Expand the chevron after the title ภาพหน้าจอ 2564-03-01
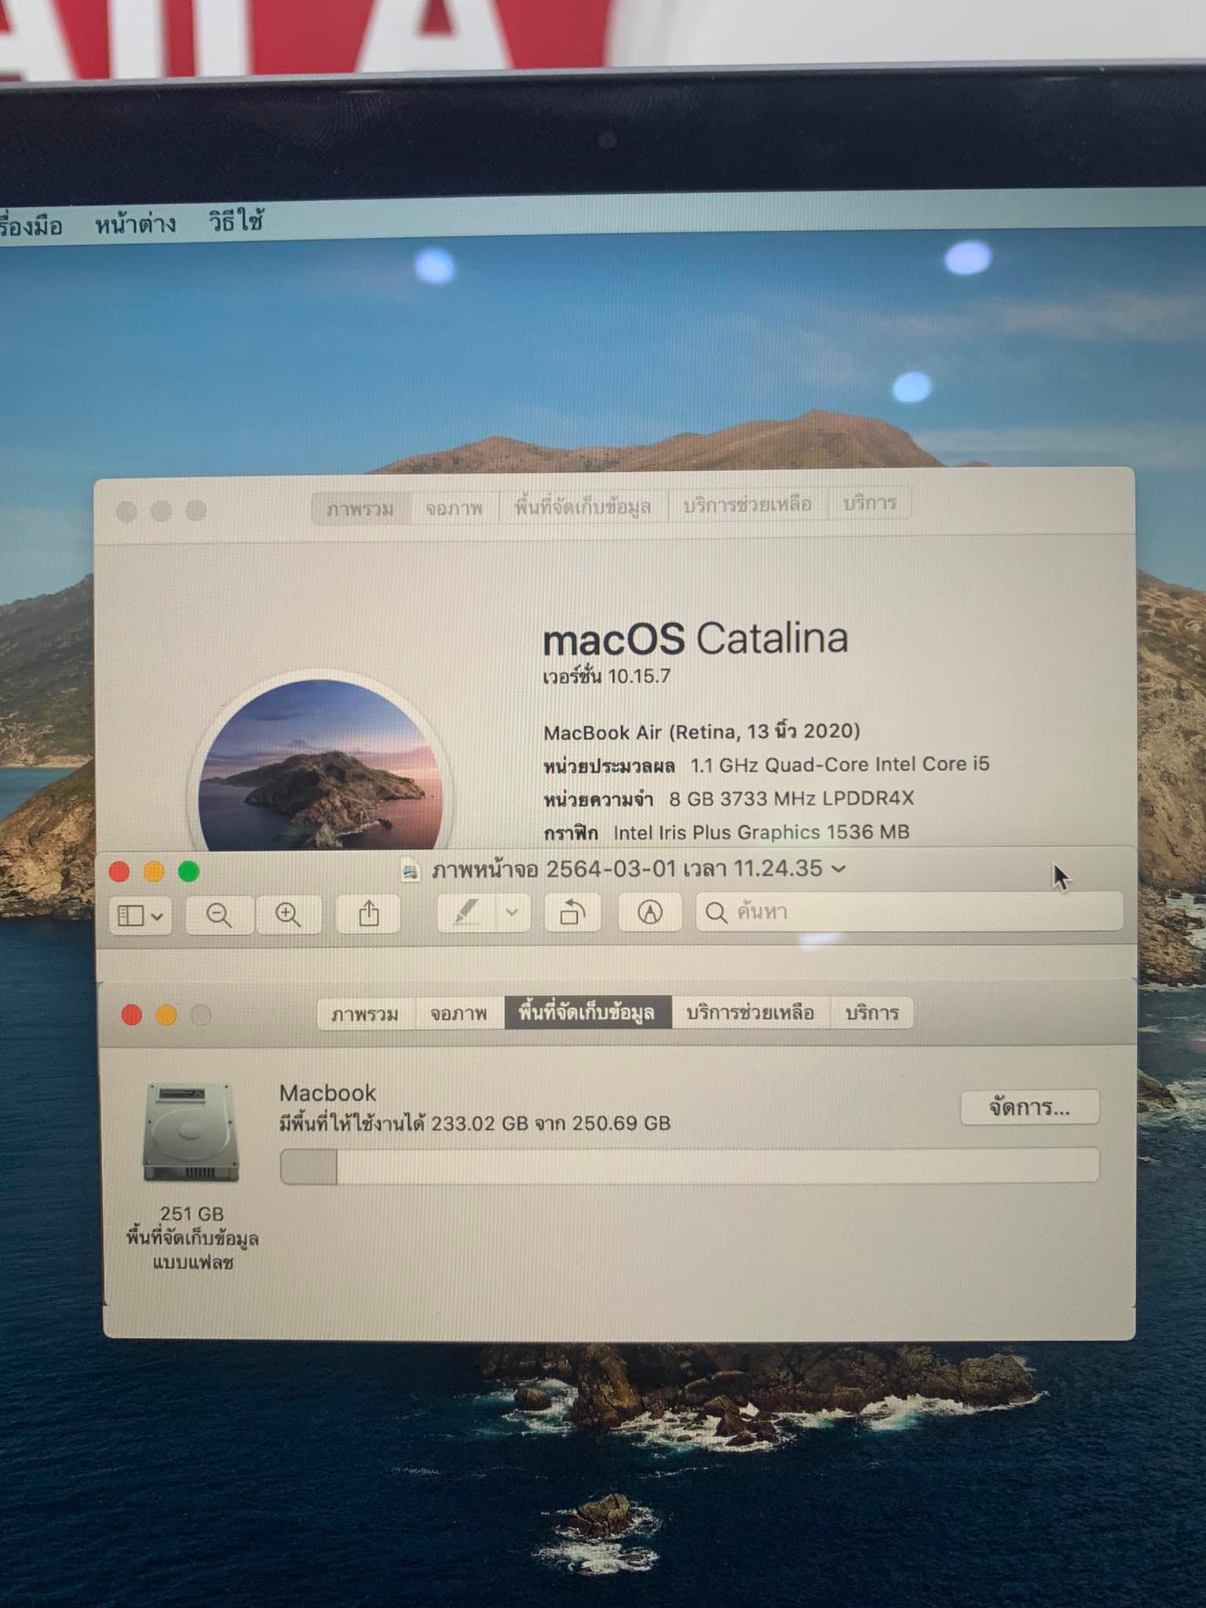The image size is (1206, 1608). point(839,869)
